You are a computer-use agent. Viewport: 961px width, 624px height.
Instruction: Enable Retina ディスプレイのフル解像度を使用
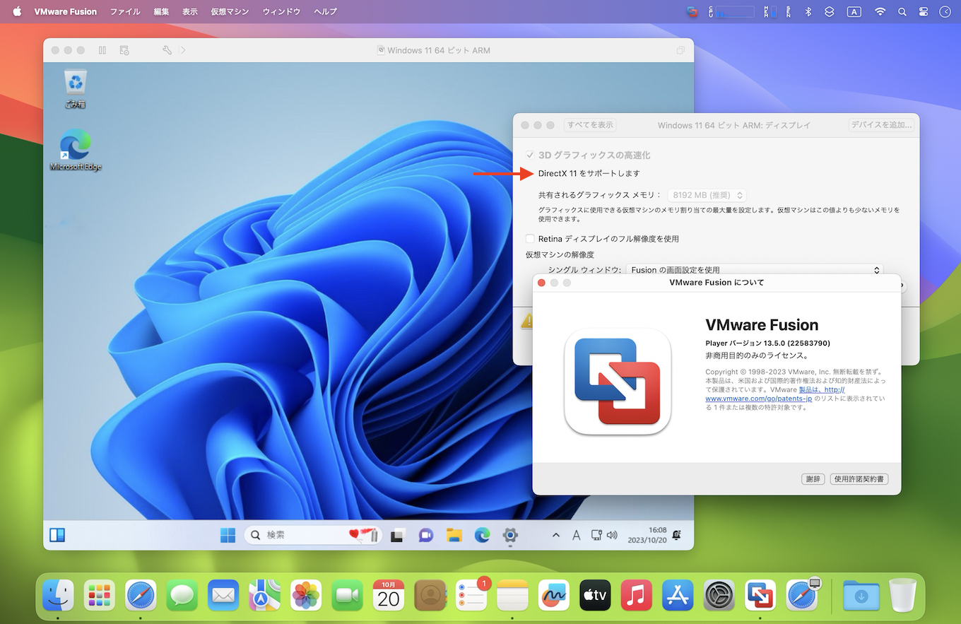pyautogui.click(x=530, y=239)
